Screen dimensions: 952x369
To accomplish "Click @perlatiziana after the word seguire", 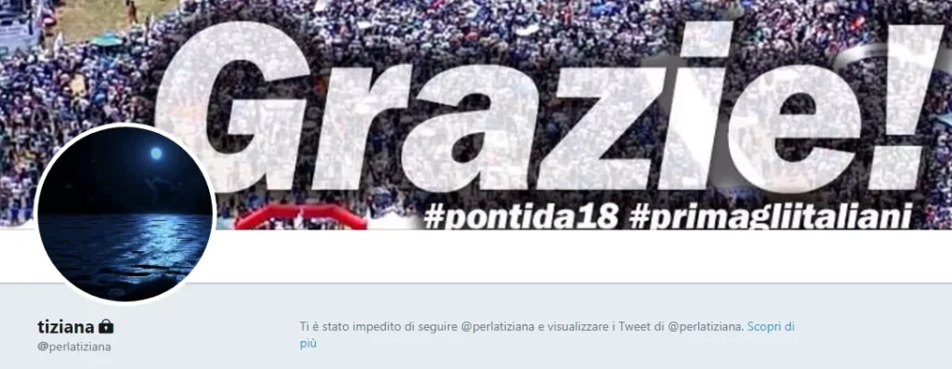I will coord(498,326).
